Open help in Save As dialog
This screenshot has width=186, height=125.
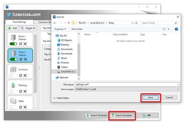tap(176, 29)
